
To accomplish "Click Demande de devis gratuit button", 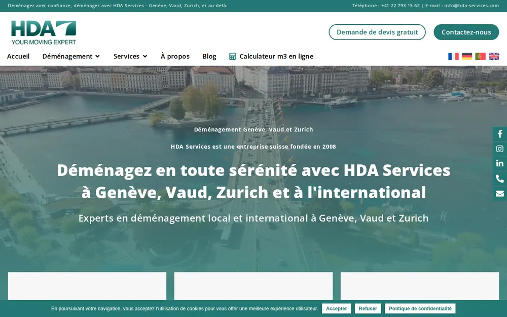I will 377,32.
